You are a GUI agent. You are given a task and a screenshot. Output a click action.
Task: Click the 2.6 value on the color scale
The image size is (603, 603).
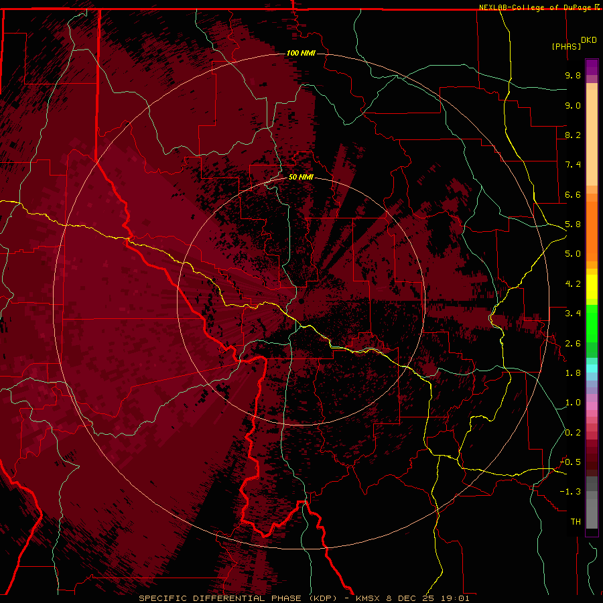pyautogui.click(x=573, y=344)
